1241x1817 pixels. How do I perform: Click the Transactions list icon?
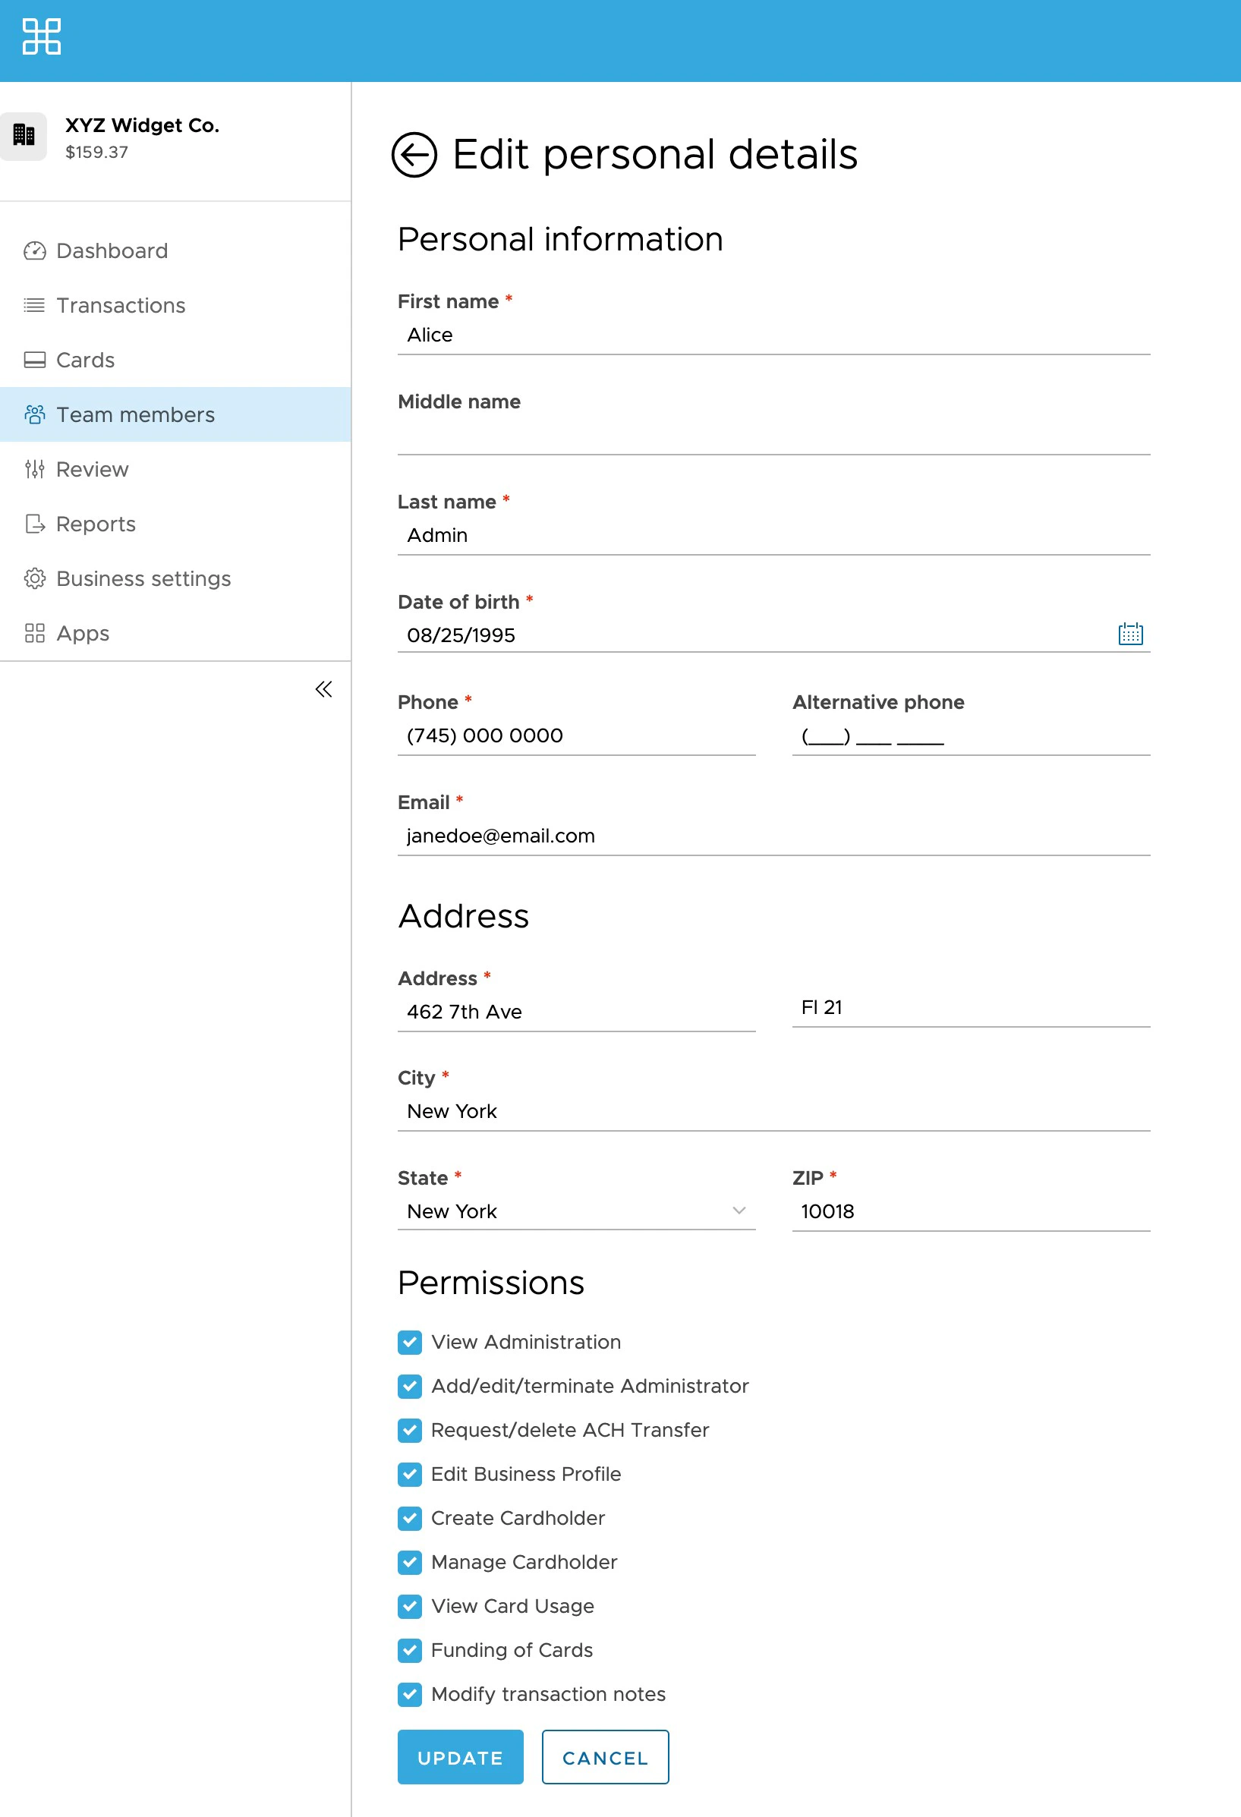pos(34,306)
